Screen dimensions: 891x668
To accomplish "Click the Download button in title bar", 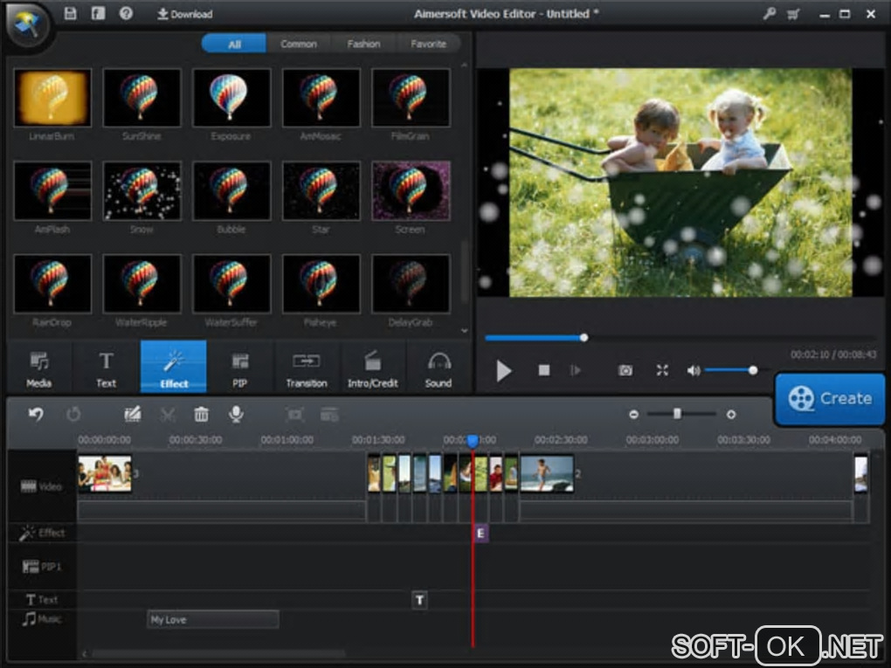I will tap(184, 14).
